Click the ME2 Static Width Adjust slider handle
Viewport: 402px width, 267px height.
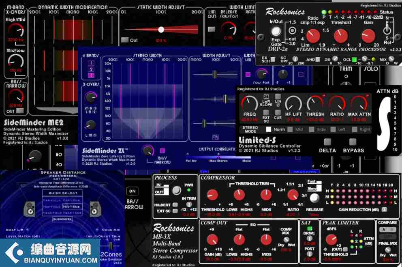[x=161, y=30]
